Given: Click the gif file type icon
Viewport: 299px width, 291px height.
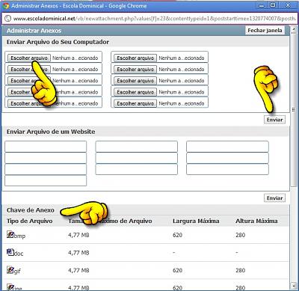Looking at the screenshot, I should [10, 270].
